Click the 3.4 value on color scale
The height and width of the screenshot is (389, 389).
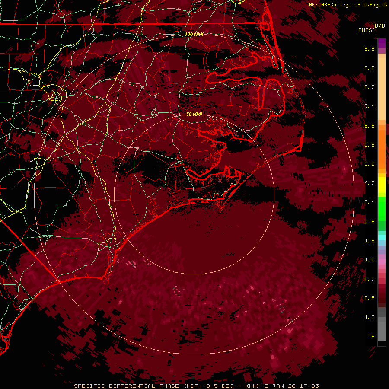click(370, 202)
